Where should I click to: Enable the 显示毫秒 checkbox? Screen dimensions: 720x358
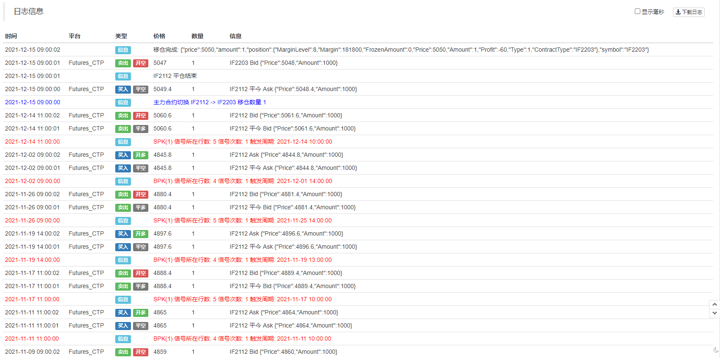coord(637,11)
